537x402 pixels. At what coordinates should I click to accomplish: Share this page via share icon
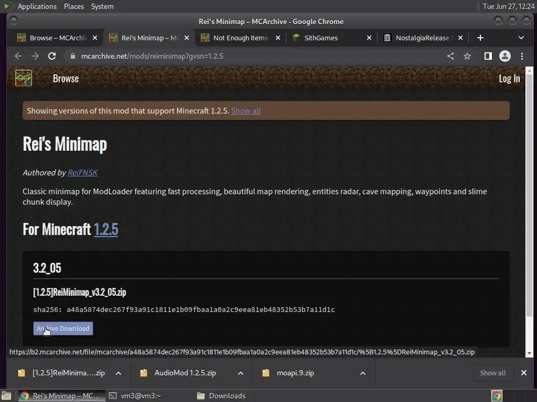(x=450, y=56)
